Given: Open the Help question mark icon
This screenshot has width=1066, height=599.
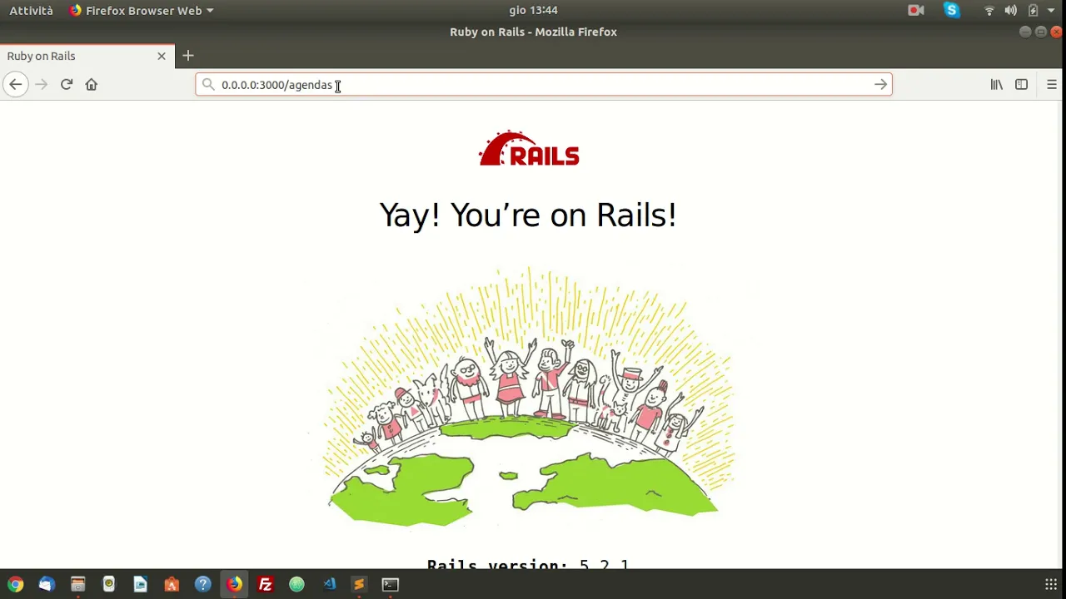Looking at the screenshot, I should pos(202,584).
